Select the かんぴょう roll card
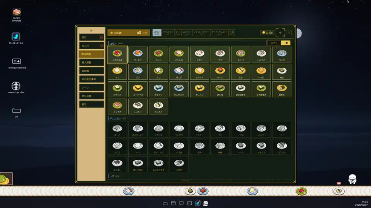This screenshot has height=208, width=371. click(179, 89)
